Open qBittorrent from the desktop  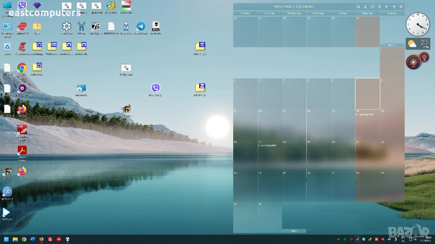click(x=7, y=191)
